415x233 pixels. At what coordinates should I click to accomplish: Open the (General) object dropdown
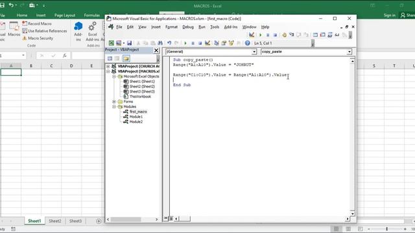[254, 52]
